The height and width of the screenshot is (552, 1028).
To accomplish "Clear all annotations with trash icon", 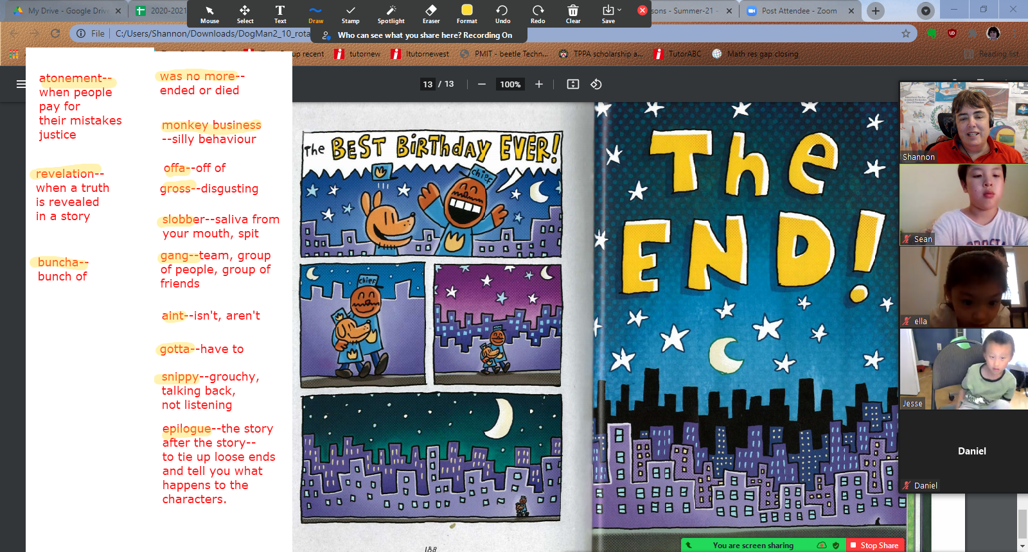I will pos(573,14).
